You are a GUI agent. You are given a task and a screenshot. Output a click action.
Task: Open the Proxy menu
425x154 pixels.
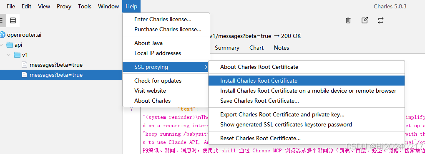pyautogui.click(x=64, y=6)
